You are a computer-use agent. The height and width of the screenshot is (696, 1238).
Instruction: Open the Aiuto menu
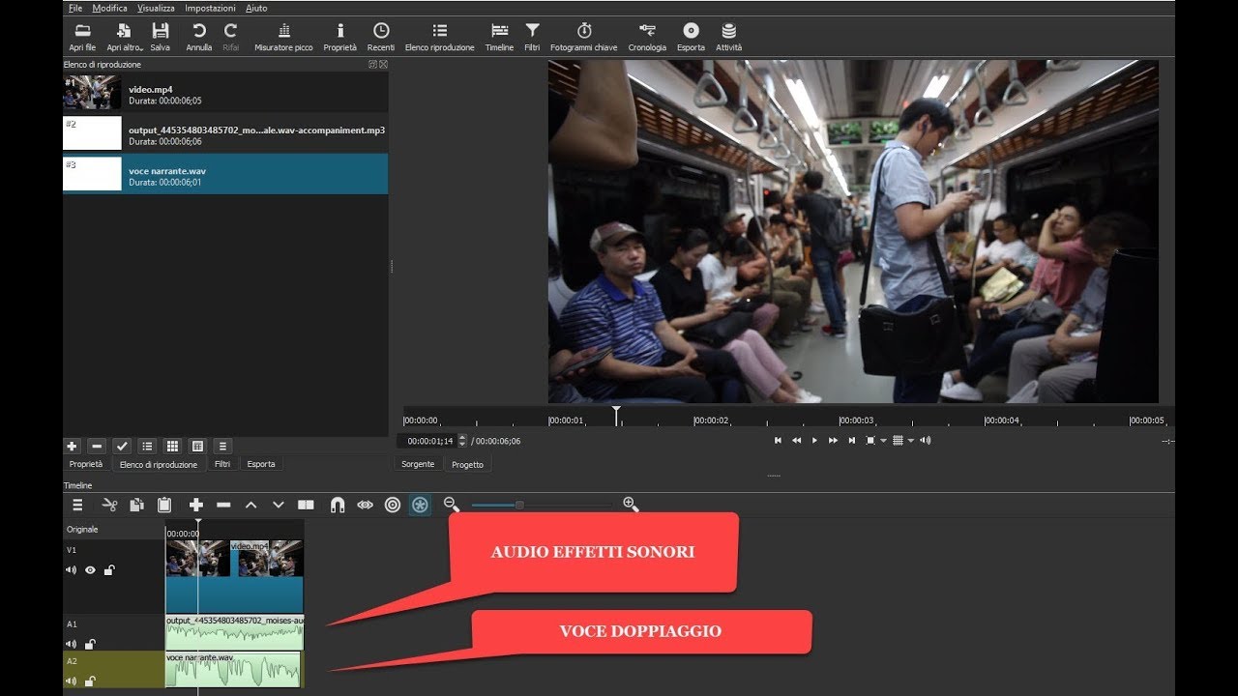click(256, 8)
